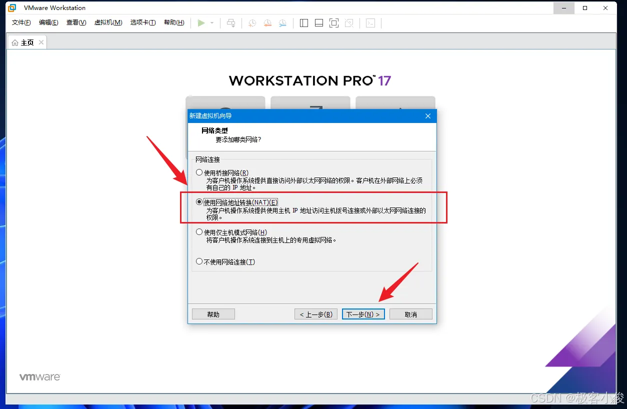Screen dimensions: 627x409
Task: Click the NAT option description text
Action: pyautogui.click(x=316, y=214)
